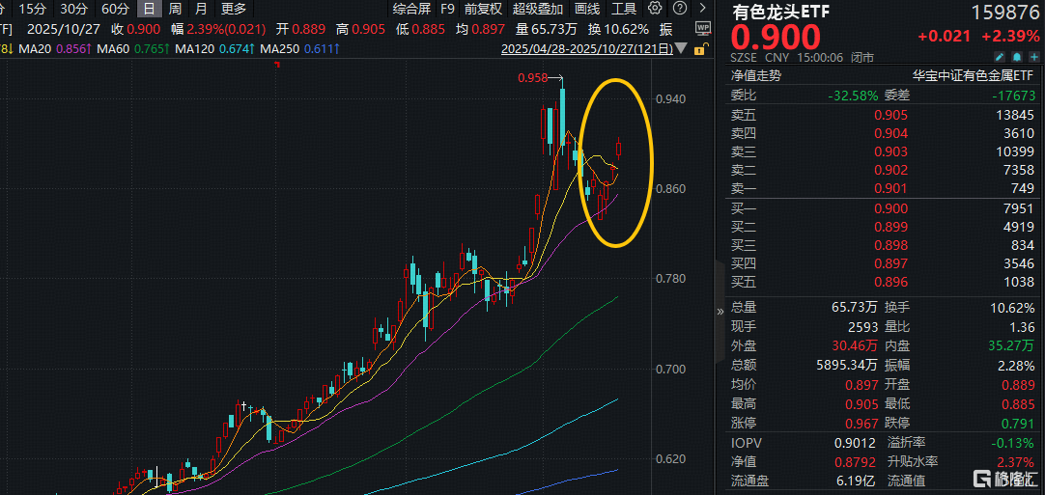This screenshot has width=1045, height=495.
Task: Click the 委差 value -17673
Action: tap(1014, 96)
